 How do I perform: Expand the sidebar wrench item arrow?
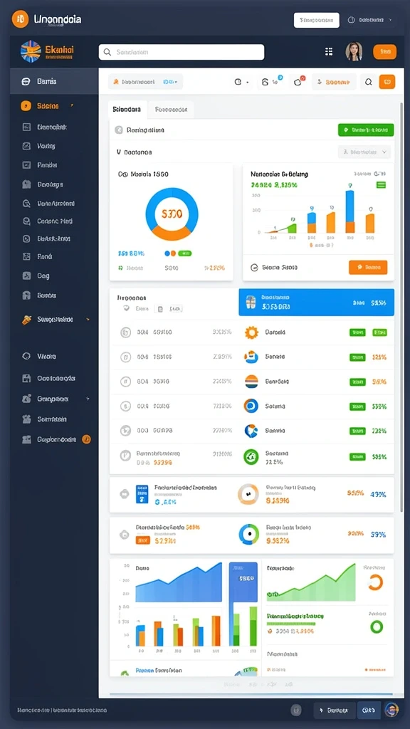(x=88, y=320)
